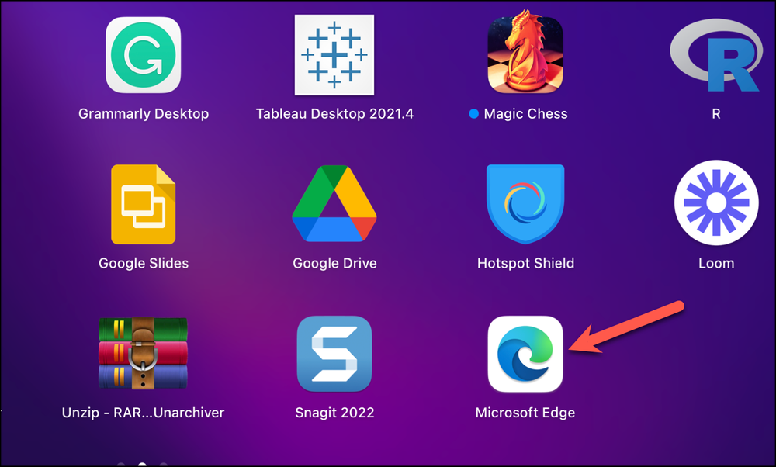Click the Snagit 2022 label
This screenshot has height=467, width=776.
point(334,413)
